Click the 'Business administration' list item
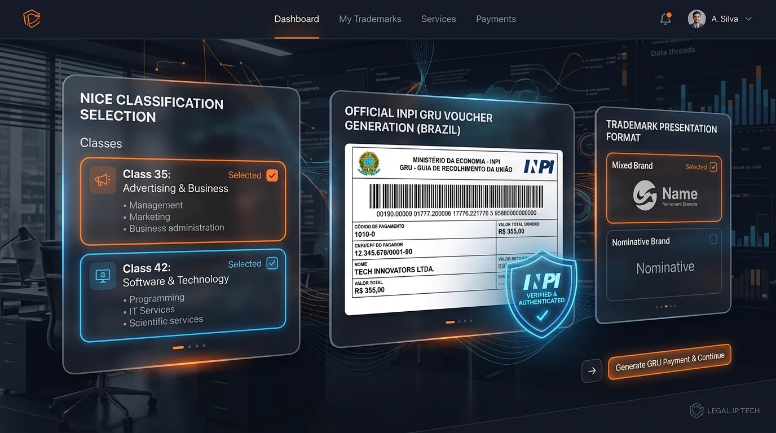The height and width of the screenshot is (433, 776). click(x=177, y=228)
